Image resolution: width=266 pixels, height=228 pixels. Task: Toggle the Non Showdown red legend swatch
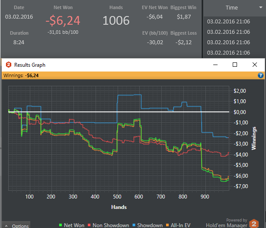(89, 225)
